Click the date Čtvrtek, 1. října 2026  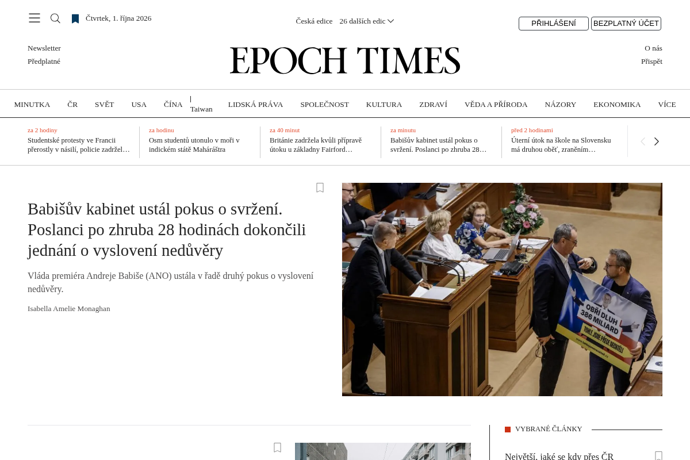[x=118, y=18]
